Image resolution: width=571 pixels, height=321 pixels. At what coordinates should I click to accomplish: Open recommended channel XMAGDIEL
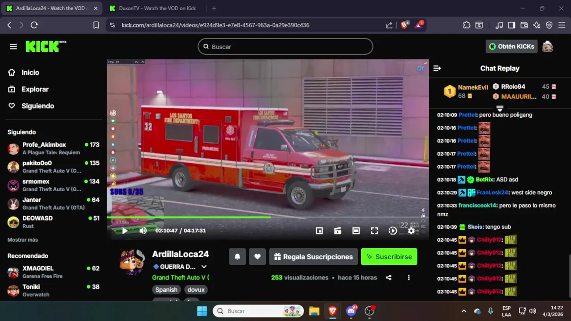(x=54, y=272)
